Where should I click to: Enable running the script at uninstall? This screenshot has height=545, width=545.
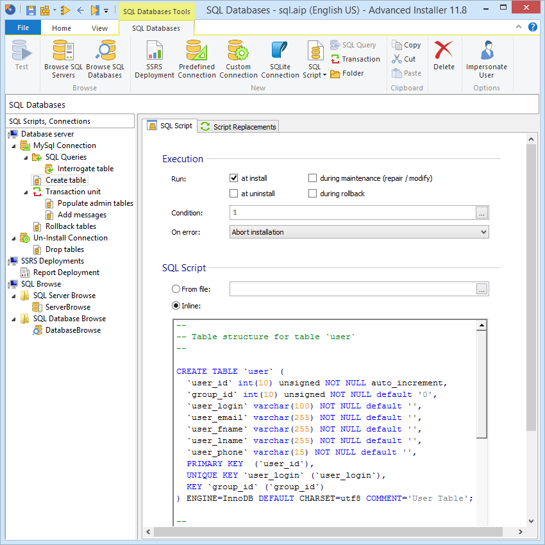[x=234, y=193]
